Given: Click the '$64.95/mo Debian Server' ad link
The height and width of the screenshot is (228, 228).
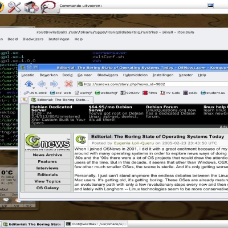Looking at the screenshot, I should pos(110,108).
